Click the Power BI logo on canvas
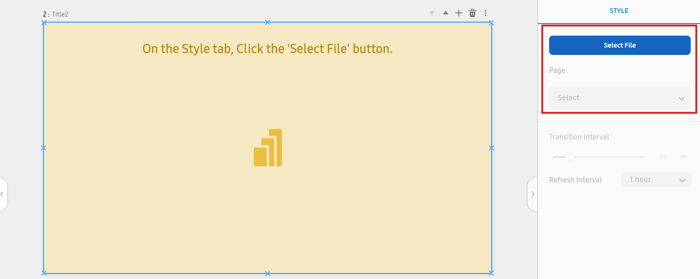The width and height of the screenshot is (700, 279). (268, 148)
